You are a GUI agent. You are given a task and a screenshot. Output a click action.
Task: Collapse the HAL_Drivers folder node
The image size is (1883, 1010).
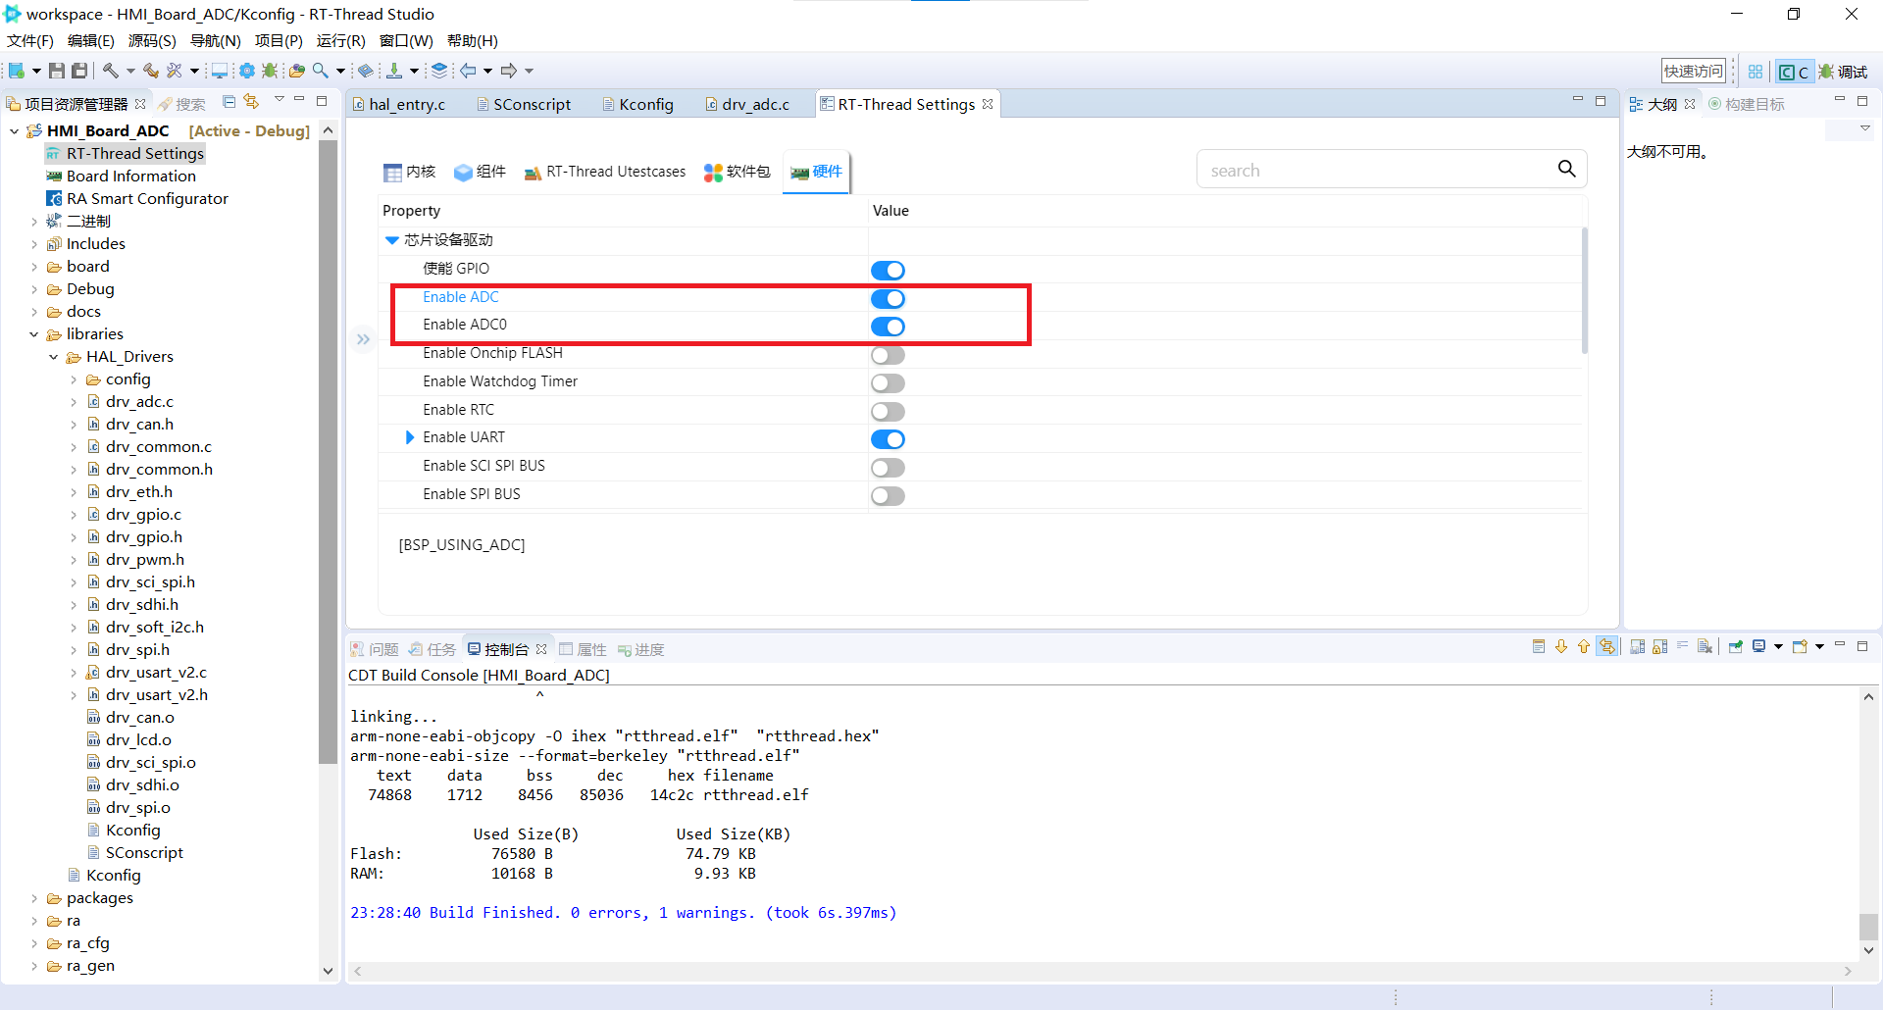point(54,357)
